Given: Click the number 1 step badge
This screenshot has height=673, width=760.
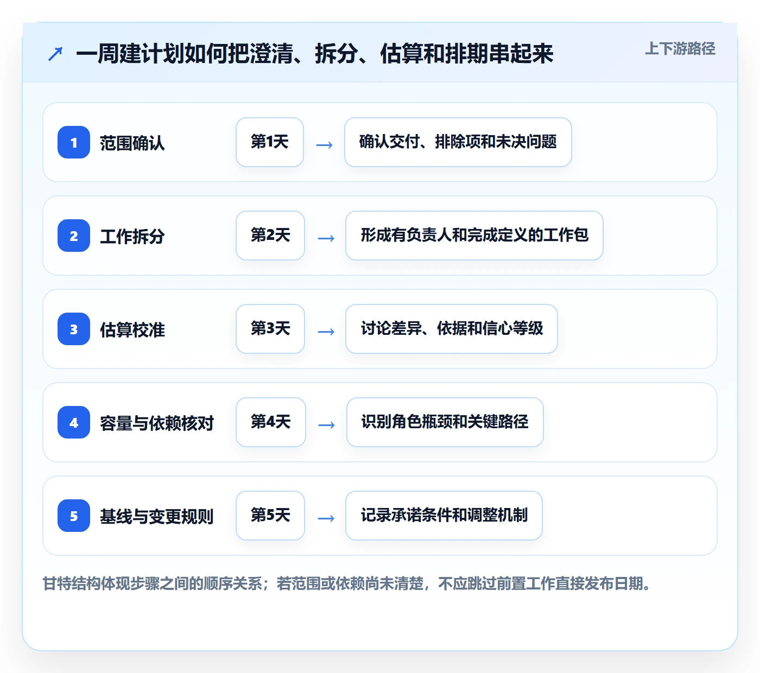Looking at the screenshot, I should click(74, 142).
